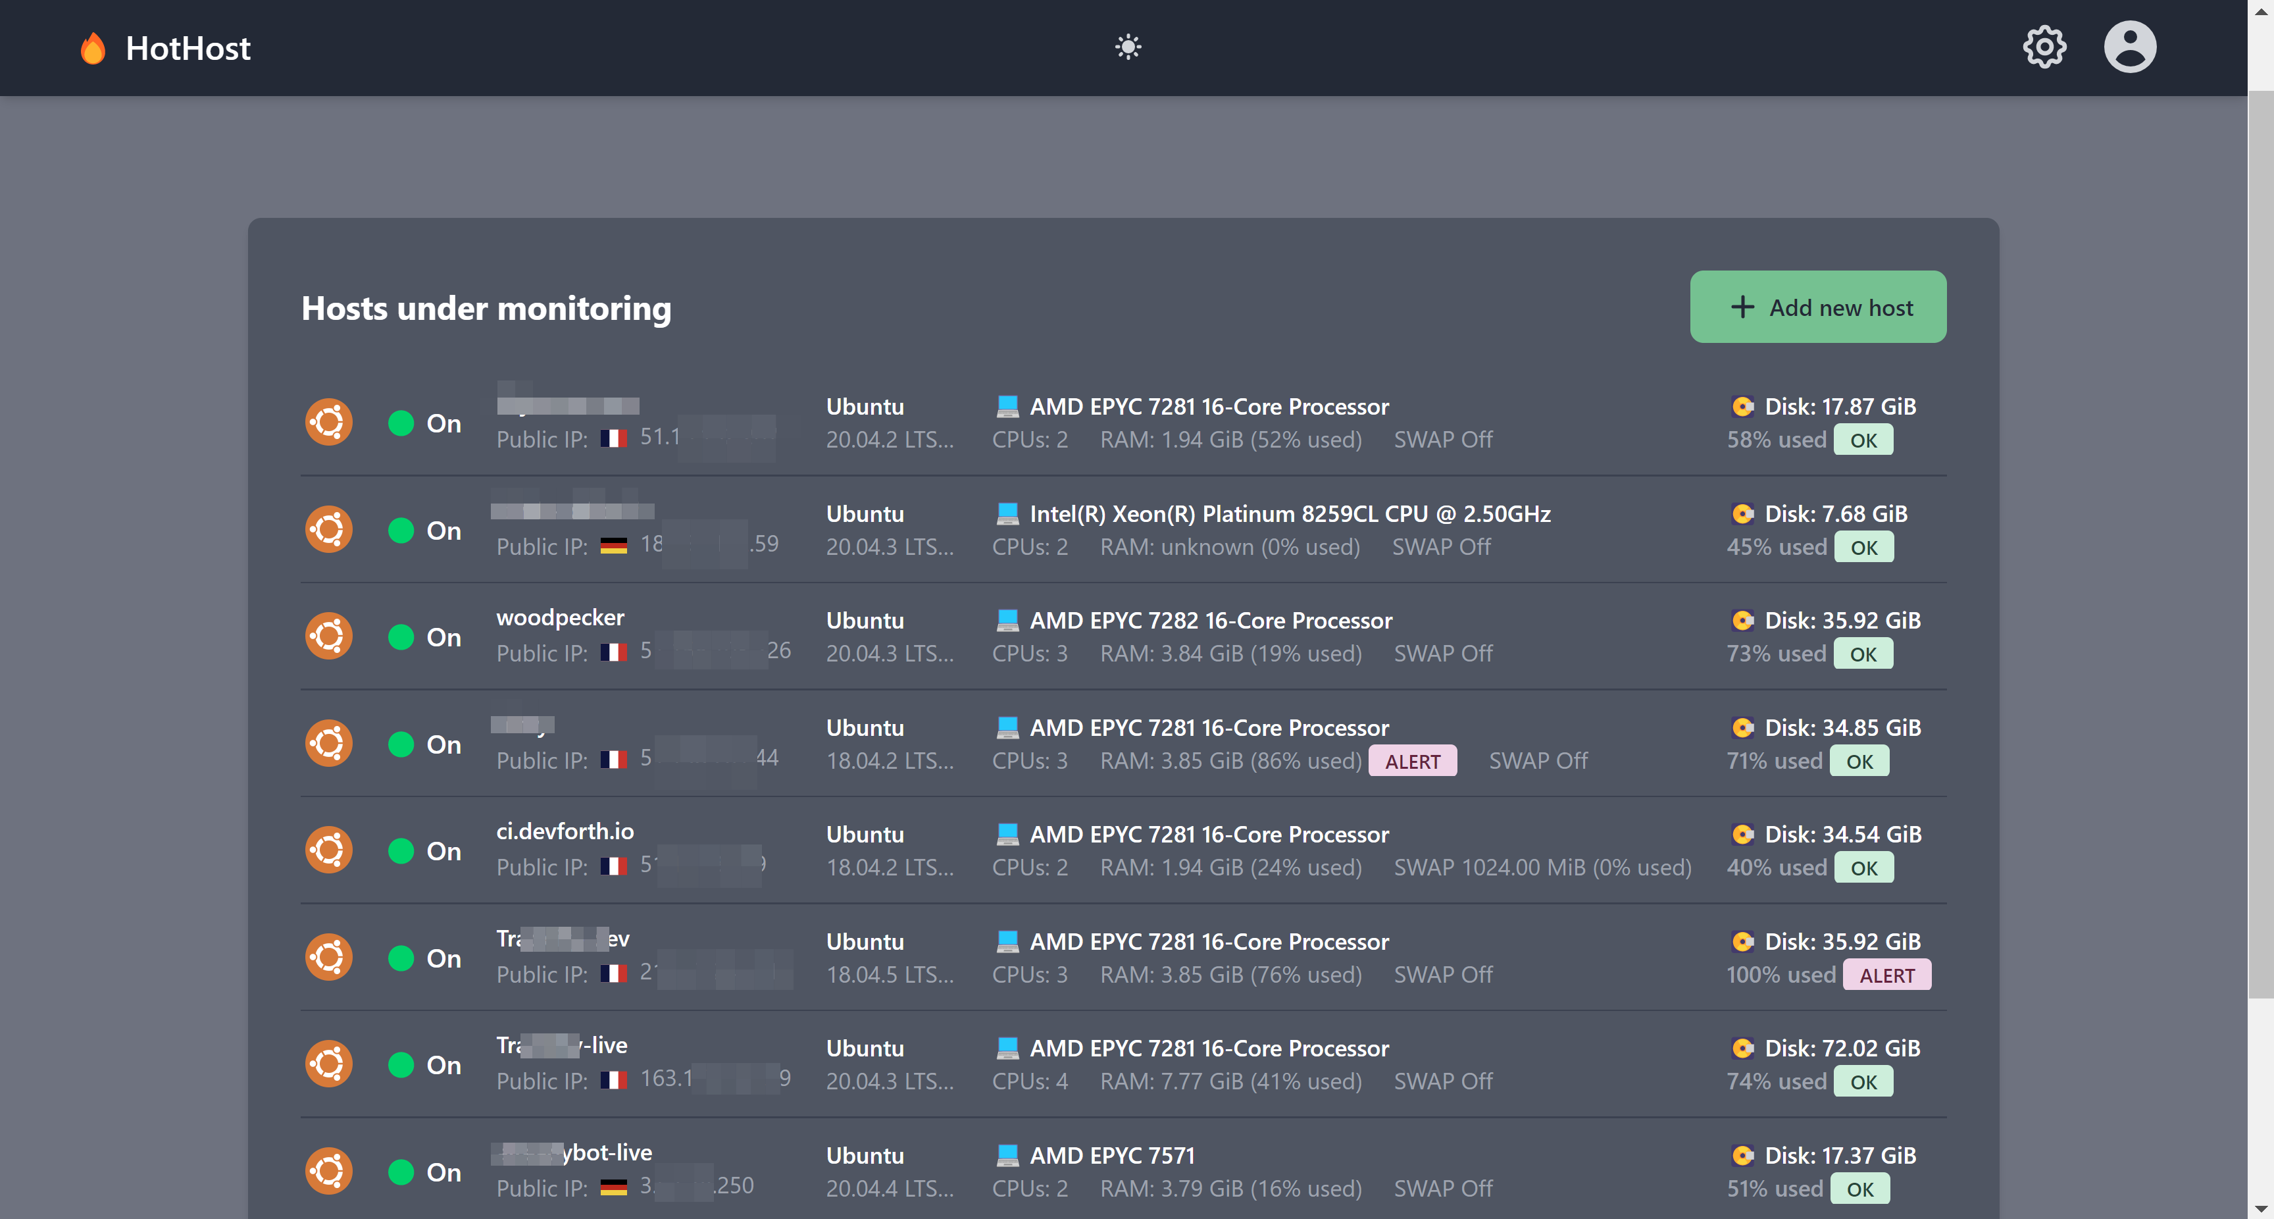Click the French flag icon next to woodpecker's IP
The width and height of the screenshot is (2274, 1219).
615,652
